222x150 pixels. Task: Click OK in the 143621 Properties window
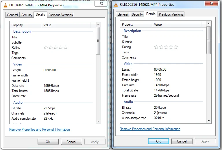(159, 141)
